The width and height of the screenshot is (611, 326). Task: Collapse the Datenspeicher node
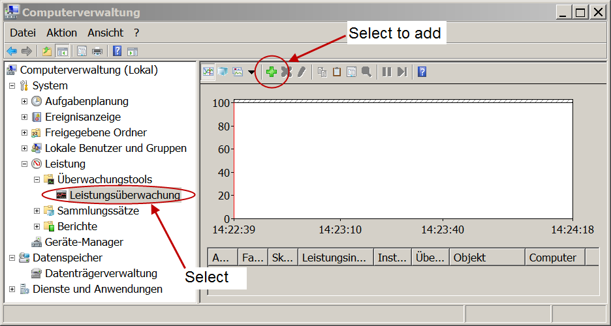(x=12, y=258)
